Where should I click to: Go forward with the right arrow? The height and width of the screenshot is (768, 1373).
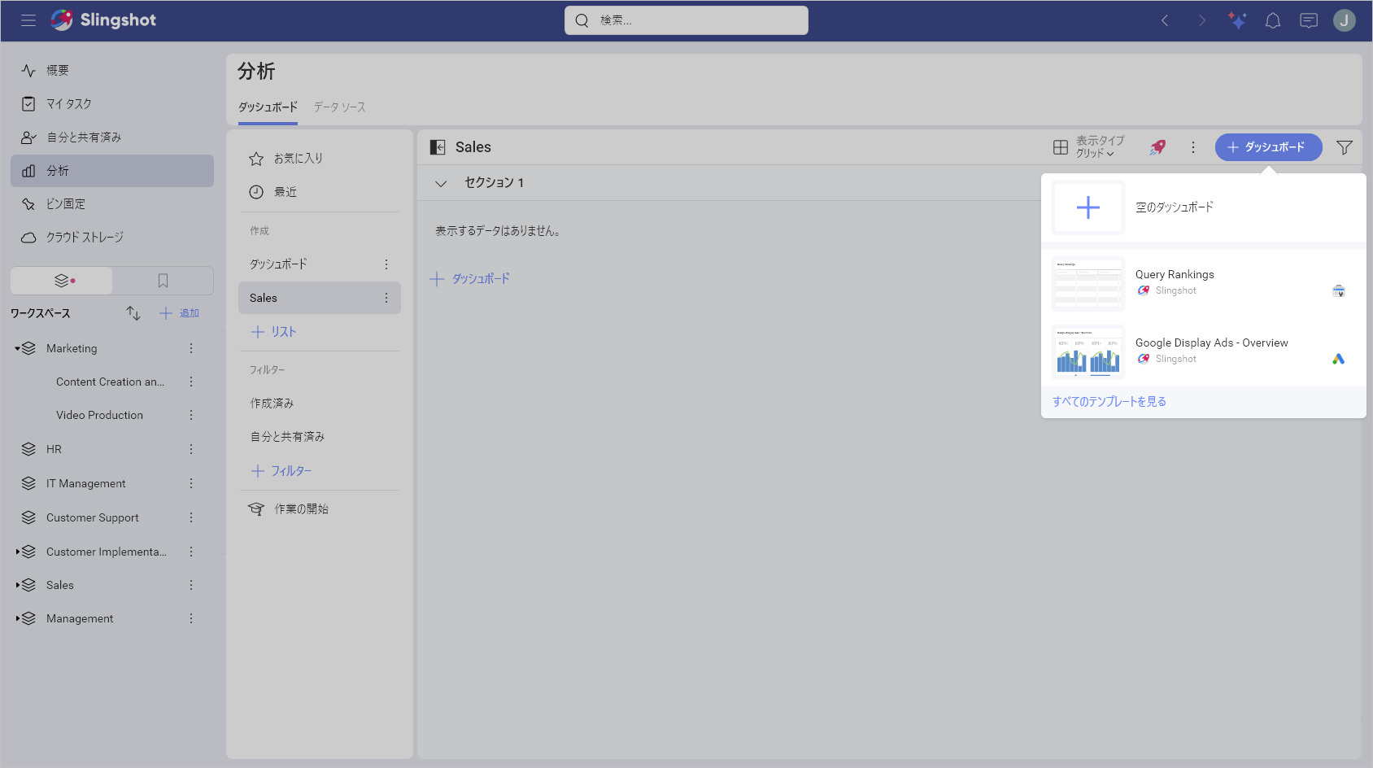pos(1201,20)
